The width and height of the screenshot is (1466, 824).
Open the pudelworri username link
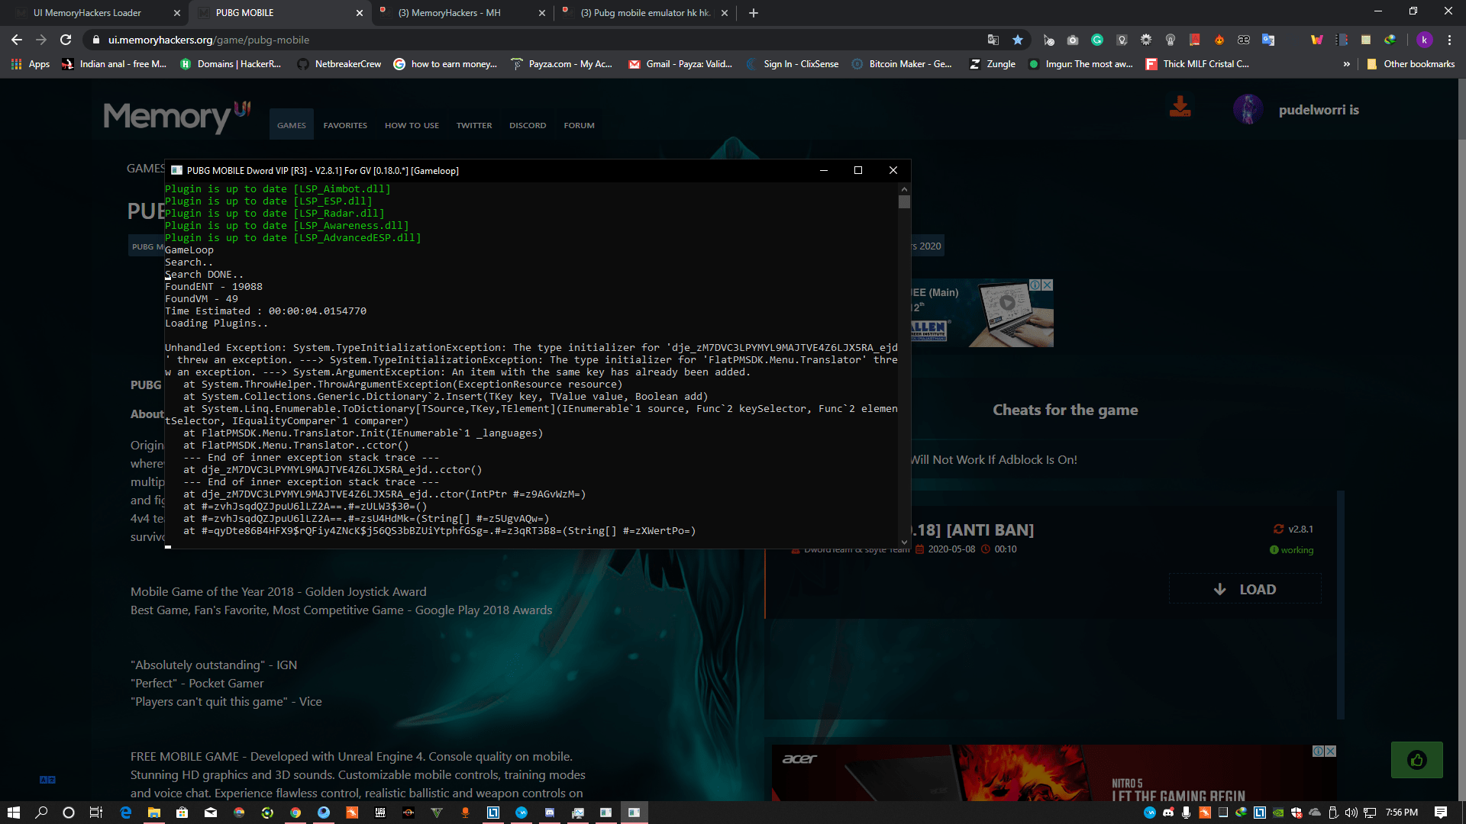1319,110
